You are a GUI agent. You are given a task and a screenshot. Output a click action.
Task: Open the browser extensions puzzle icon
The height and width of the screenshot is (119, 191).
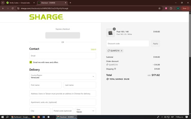click(171, 8)
